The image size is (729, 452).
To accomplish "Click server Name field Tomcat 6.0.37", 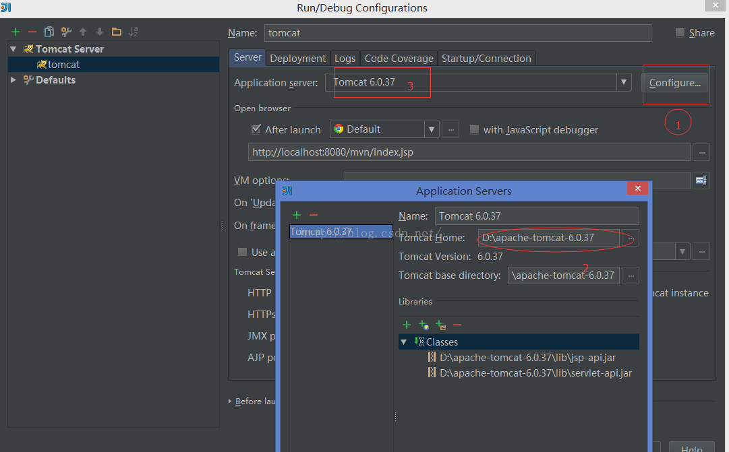I will [x=537, y=216].
